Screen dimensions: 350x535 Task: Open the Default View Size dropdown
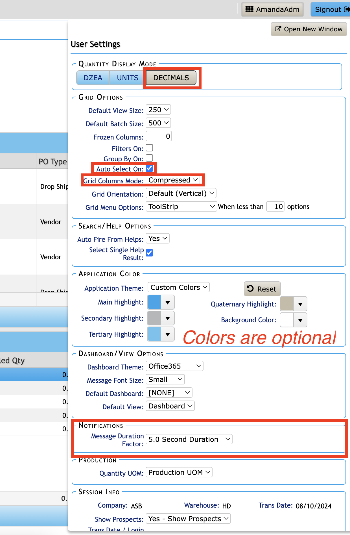(158, 110)
